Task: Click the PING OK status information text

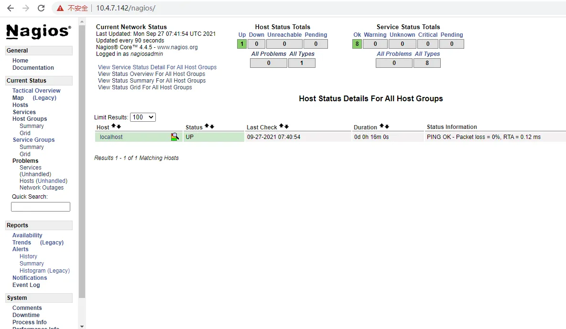Action: tap(484, 137)
